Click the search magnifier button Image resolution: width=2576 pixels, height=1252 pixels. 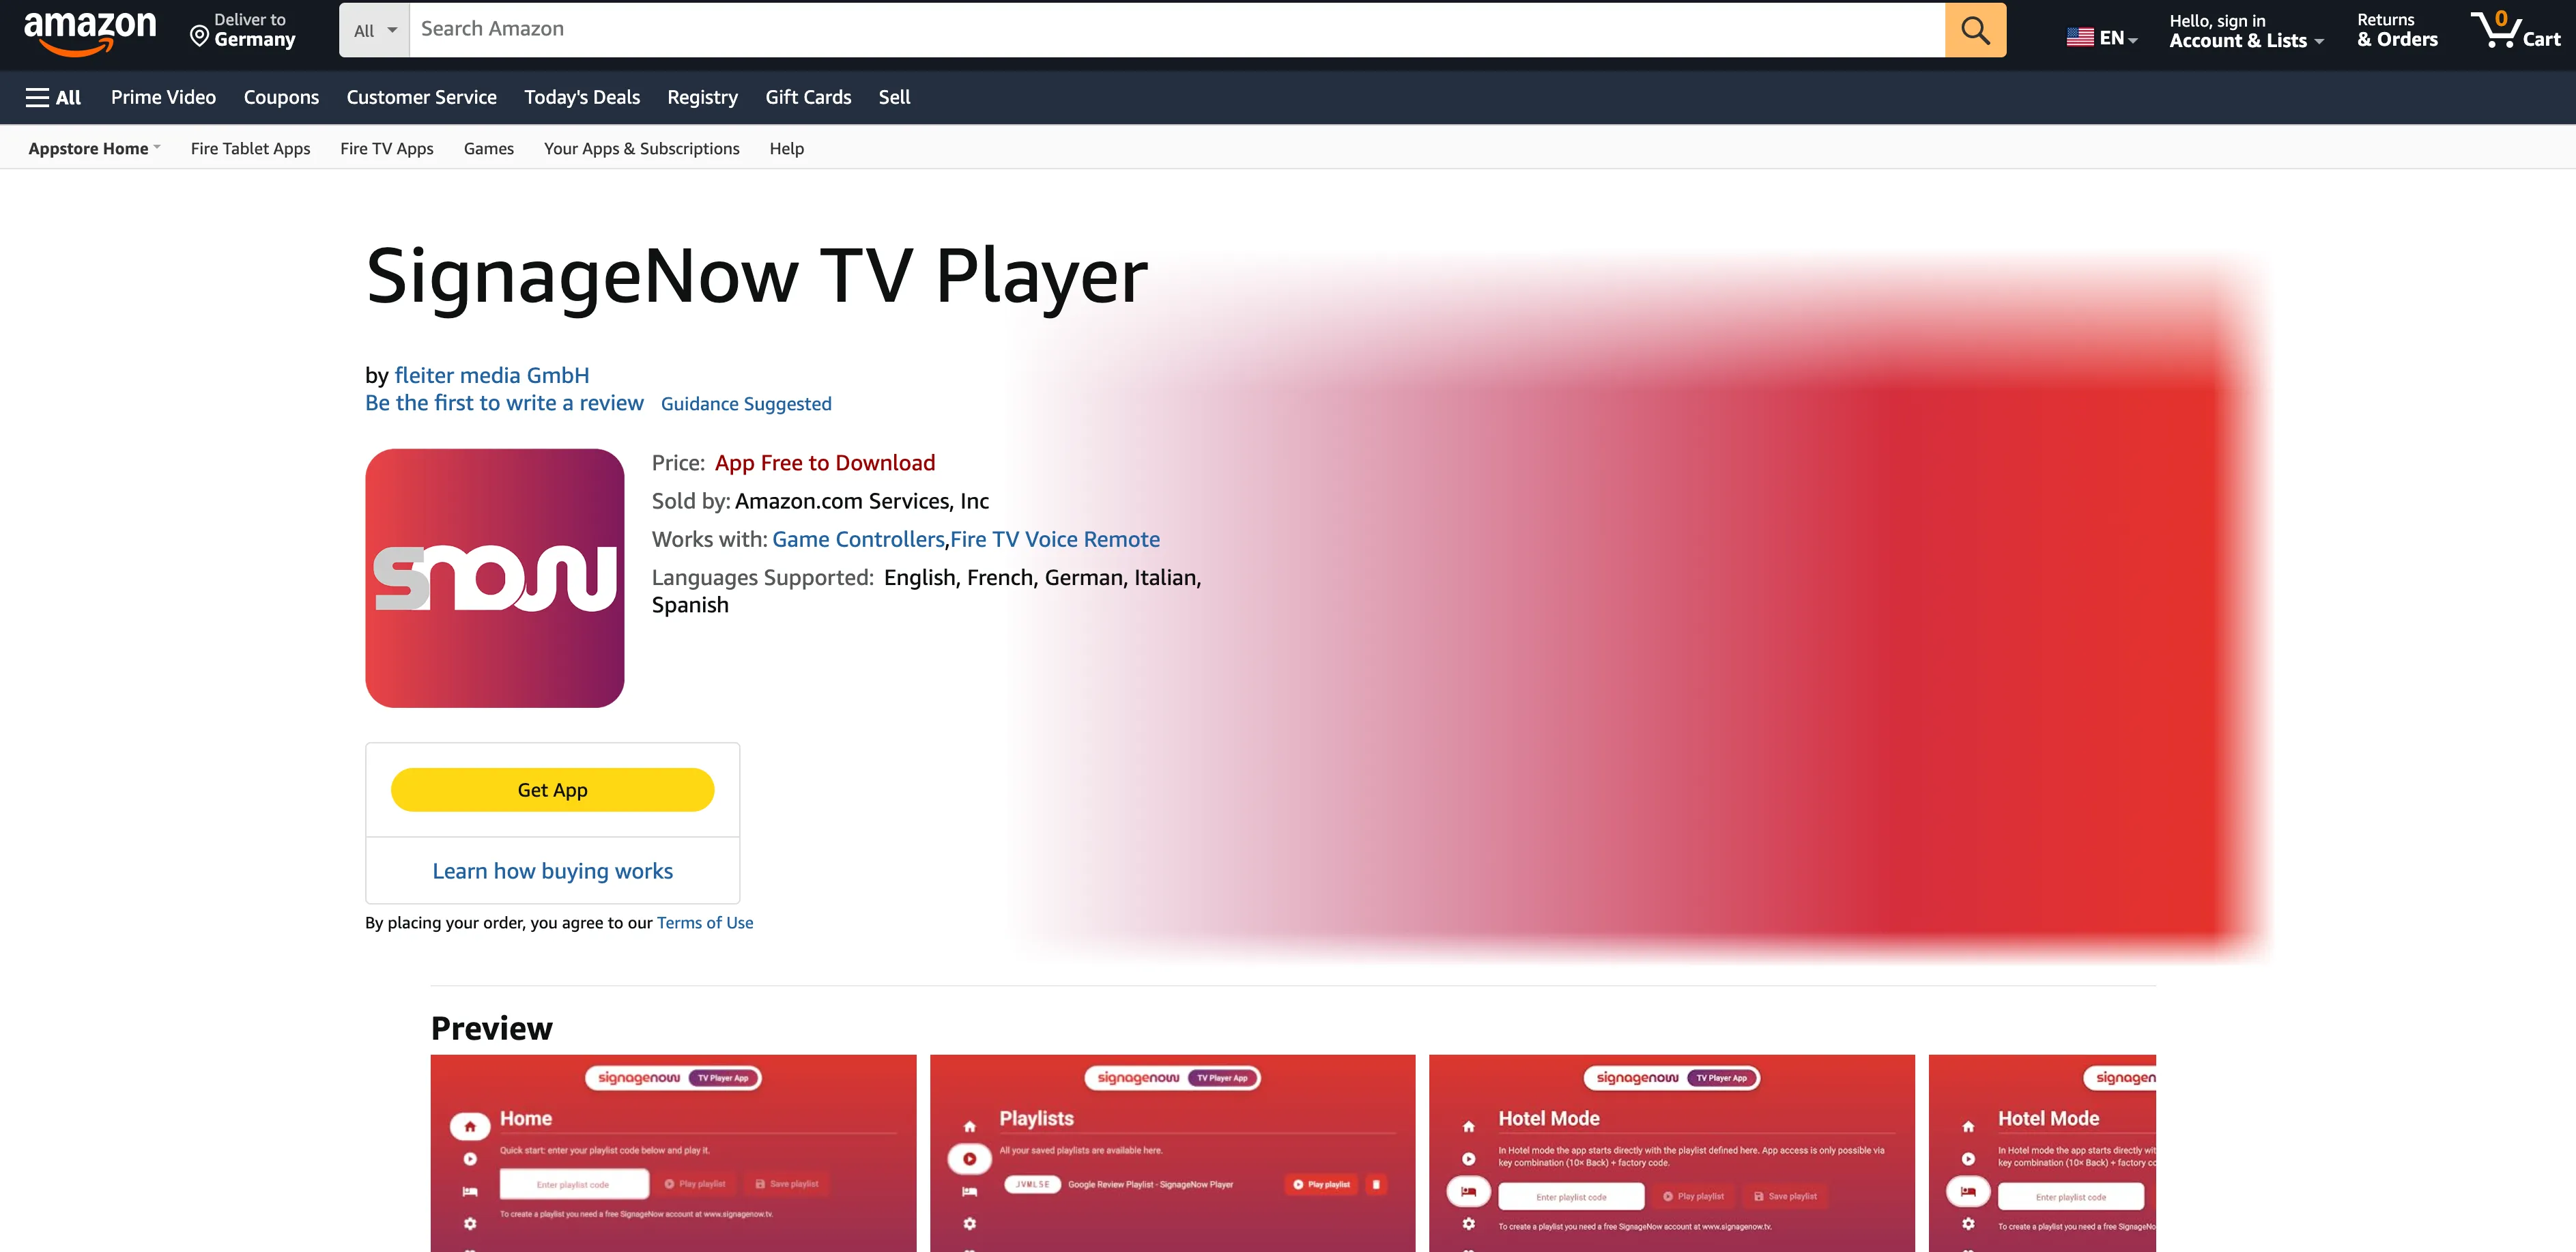point(1975,30)
